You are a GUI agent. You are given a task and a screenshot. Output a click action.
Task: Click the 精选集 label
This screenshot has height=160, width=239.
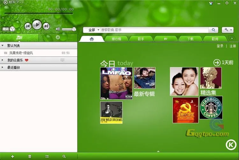click(x=208, y=92)
